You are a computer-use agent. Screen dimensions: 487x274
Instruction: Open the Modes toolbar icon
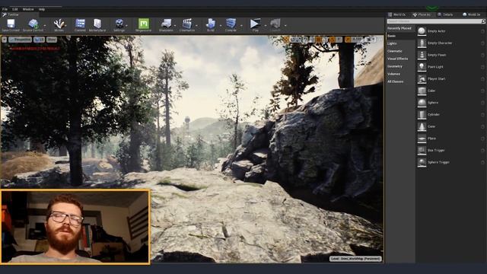pos(59,24)
